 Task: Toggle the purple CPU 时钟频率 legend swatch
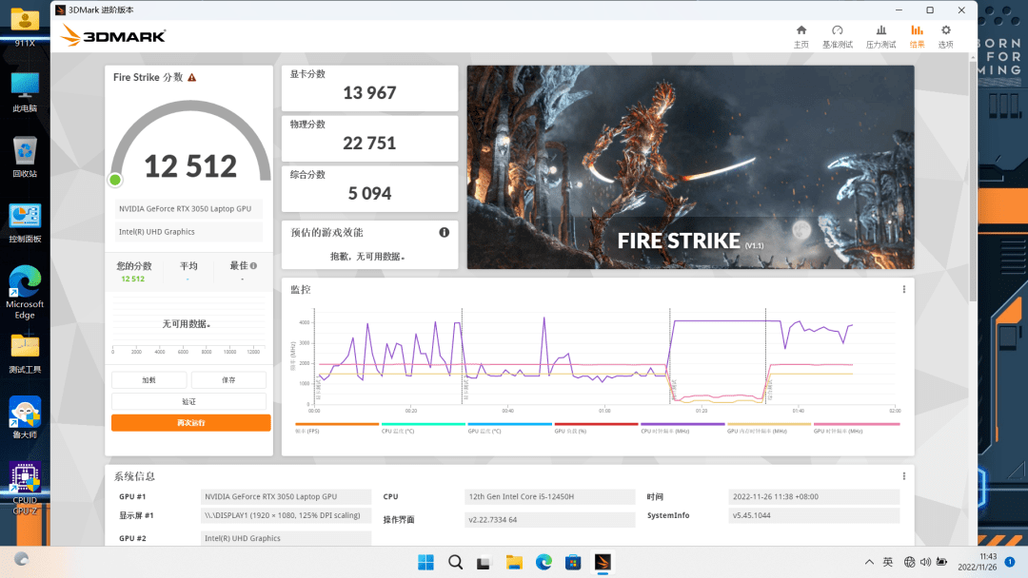click(x=682, y=424)
